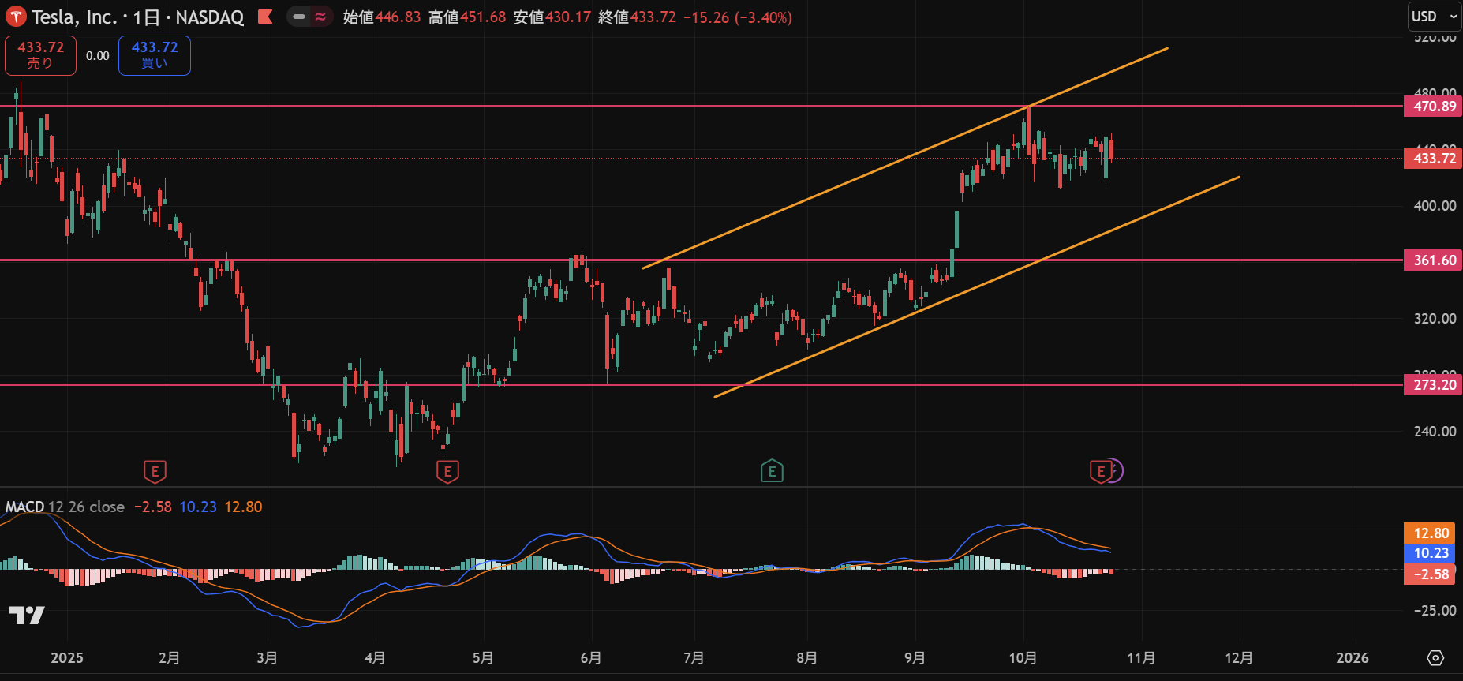The height and width of the screenshot is (681, 1463).
Task: Click the earnings E marker in late April
Action: coord(447,472)
